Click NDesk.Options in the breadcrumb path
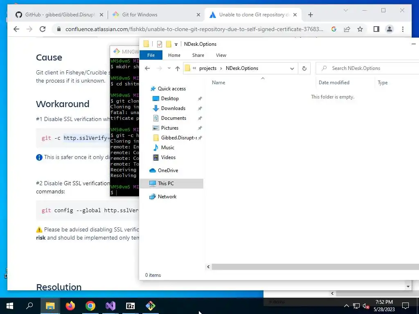The height and width of the screenshot is (314, 419). 242,68
